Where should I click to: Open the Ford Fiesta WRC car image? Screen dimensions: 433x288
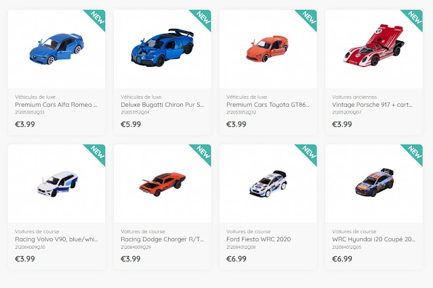[x=268, y=183]
